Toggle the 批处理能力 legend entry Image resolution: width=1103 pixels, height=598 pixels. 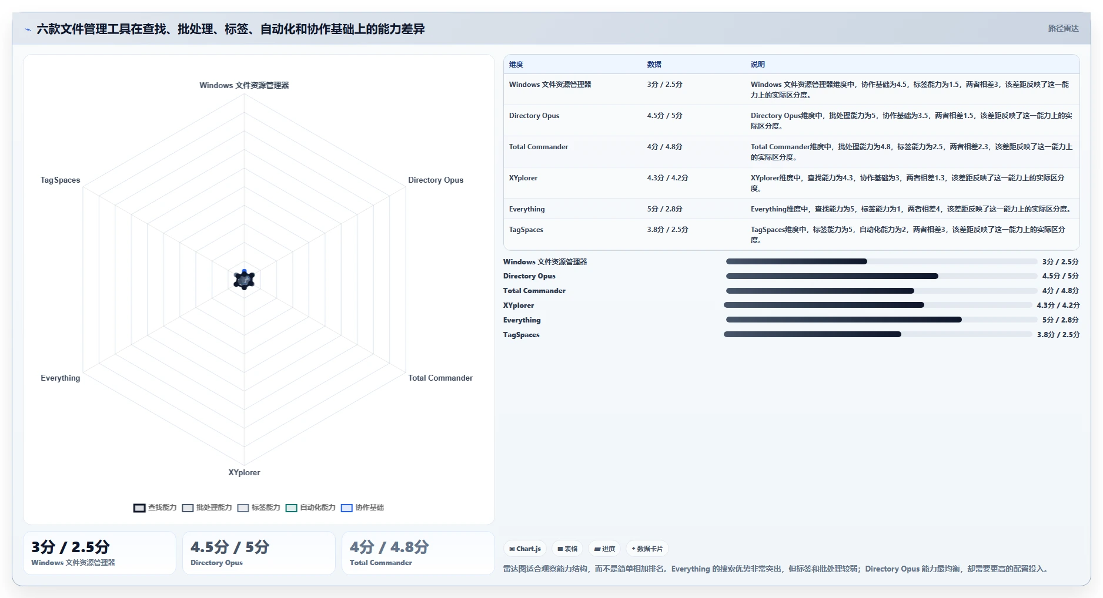[x=207, y=508]
